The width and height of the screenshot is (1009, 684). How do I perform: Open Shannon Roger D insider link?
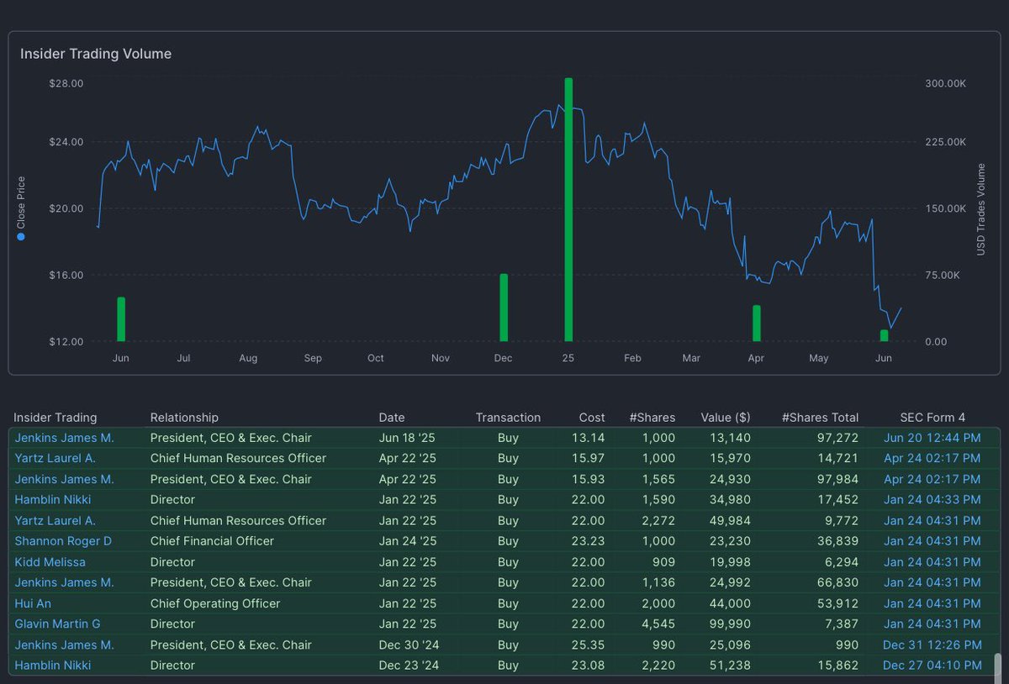point(63,541)
